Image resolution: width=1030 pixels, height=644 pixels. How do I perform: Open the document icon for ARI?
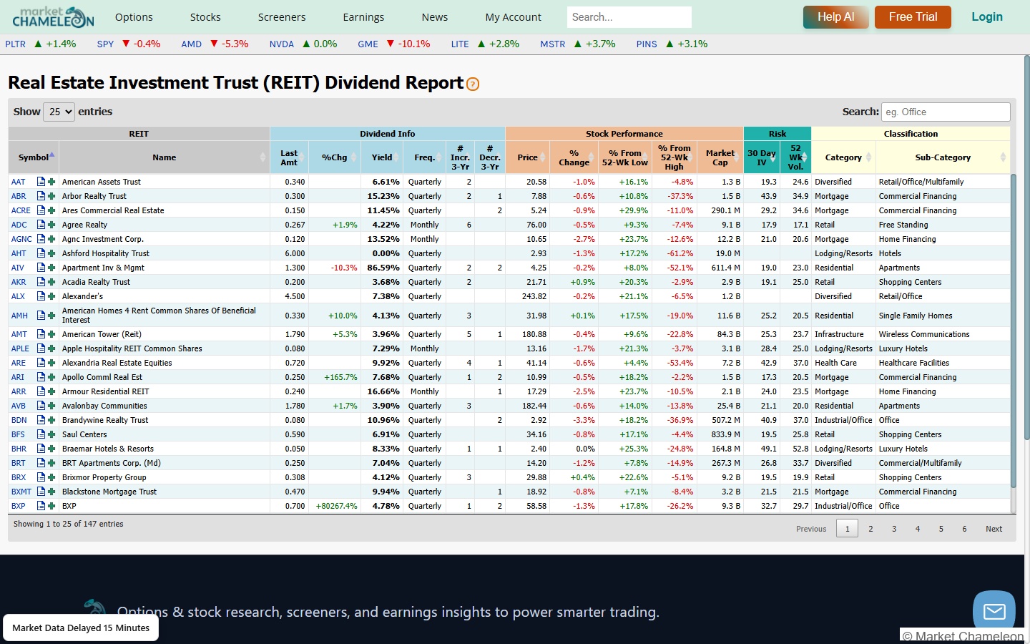41,377
